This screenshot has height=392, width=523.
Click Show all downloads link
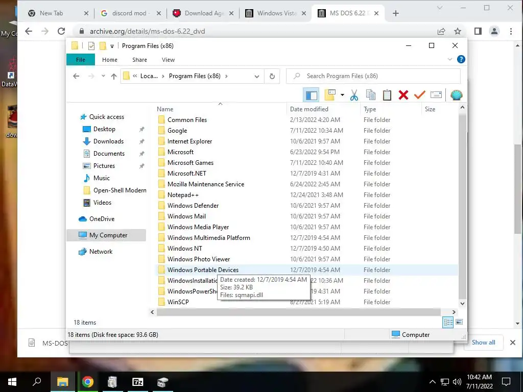pos(483,342)
